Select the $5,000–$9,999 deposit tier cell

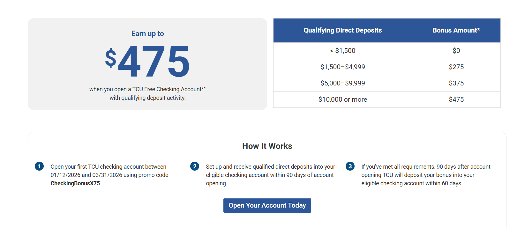tap(342, 83)
